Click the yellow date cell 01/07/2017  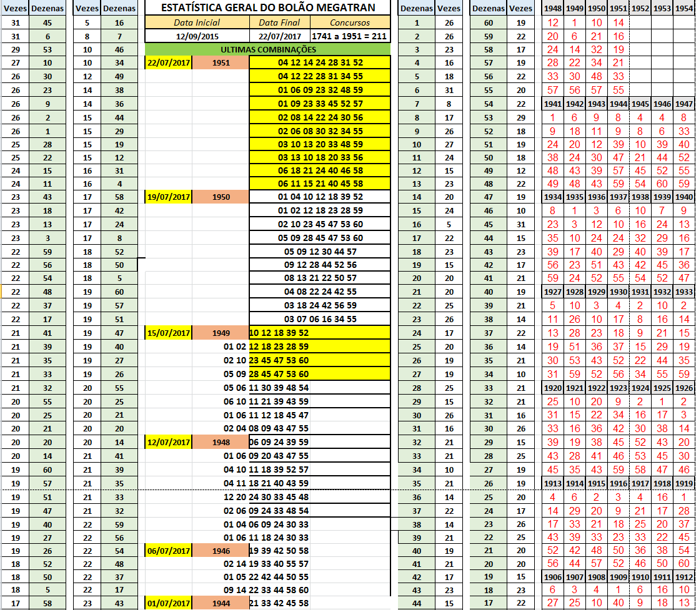coord(169,603)
